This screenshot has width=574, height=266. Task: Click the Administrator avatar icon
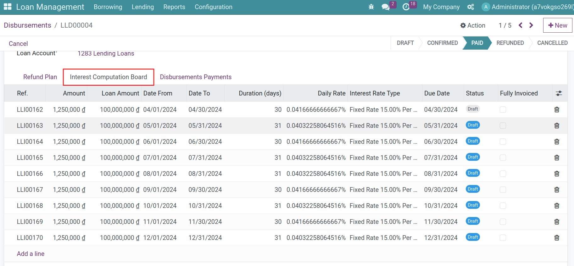point(486,7)
